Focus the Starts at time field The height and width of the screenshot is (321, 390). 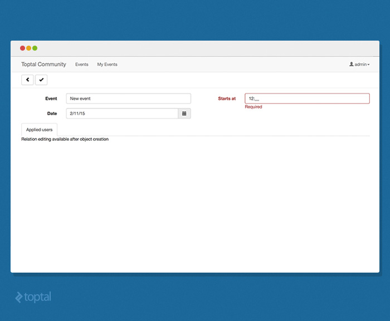click(x=307, y=98)
